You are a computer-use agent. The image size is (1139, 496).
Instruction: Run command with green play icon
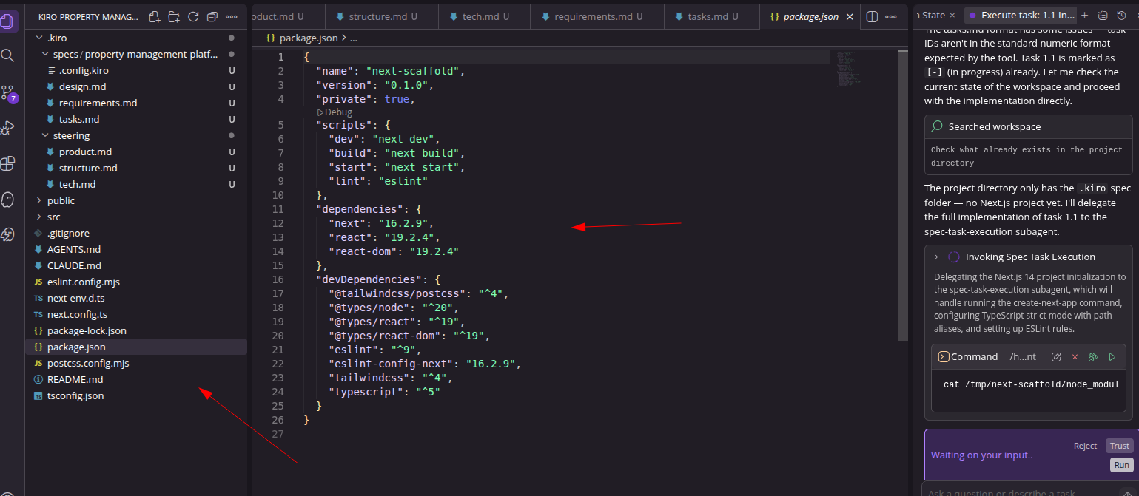pos(1112,357)
